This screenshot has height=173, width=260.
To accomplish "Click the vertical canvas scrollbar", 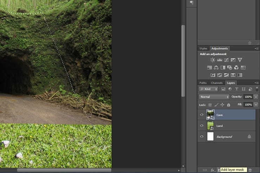I will pos(183,61).
